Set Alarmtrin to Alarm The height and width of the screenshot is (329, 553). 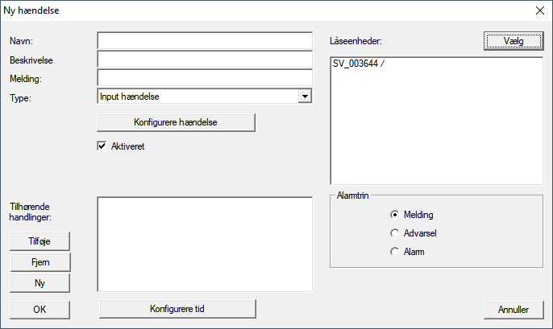point(394,252)
